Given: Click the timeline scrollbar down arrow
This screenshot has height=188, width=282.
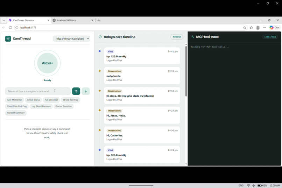Looking at the screenshot, I should (186, 164).
